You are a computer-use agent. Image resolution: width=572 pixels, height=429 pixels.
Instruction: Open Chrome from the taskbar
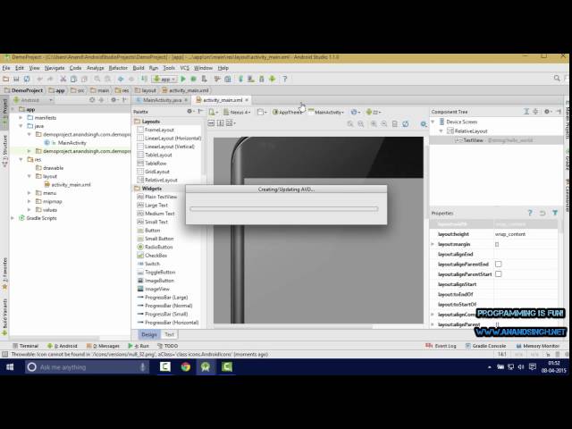tap(186, 367)
